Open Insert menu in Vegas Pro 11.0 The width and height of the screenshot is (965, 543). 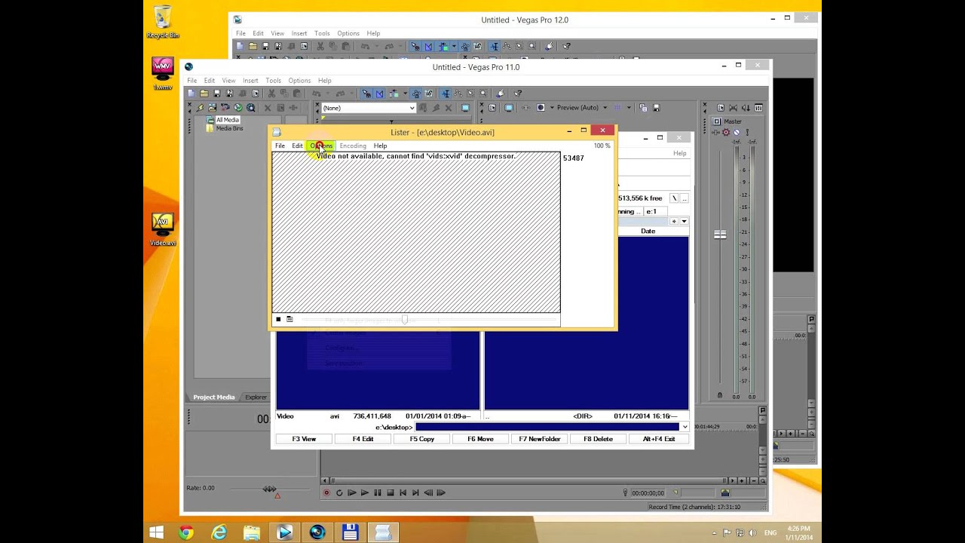coord(250,81)
